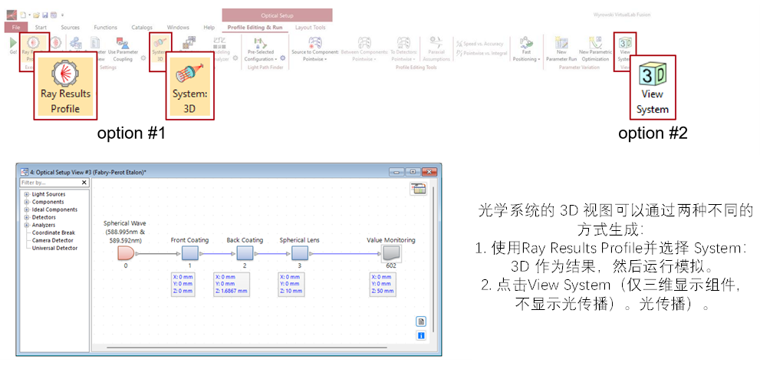Select the Back Coating component block
The image size is (760, 366).
pyautogui.click(x=245, y=253)
